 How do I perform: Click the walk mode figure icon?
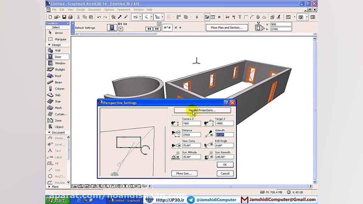pos(125,186)
